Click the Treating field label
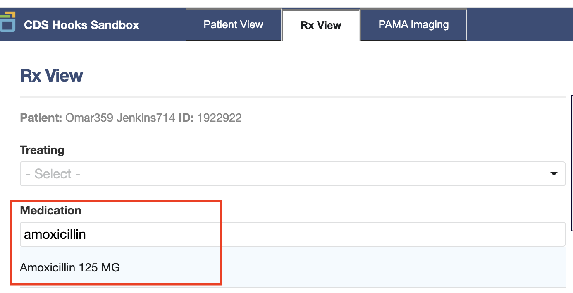The image size is (573, 293). 42,150
